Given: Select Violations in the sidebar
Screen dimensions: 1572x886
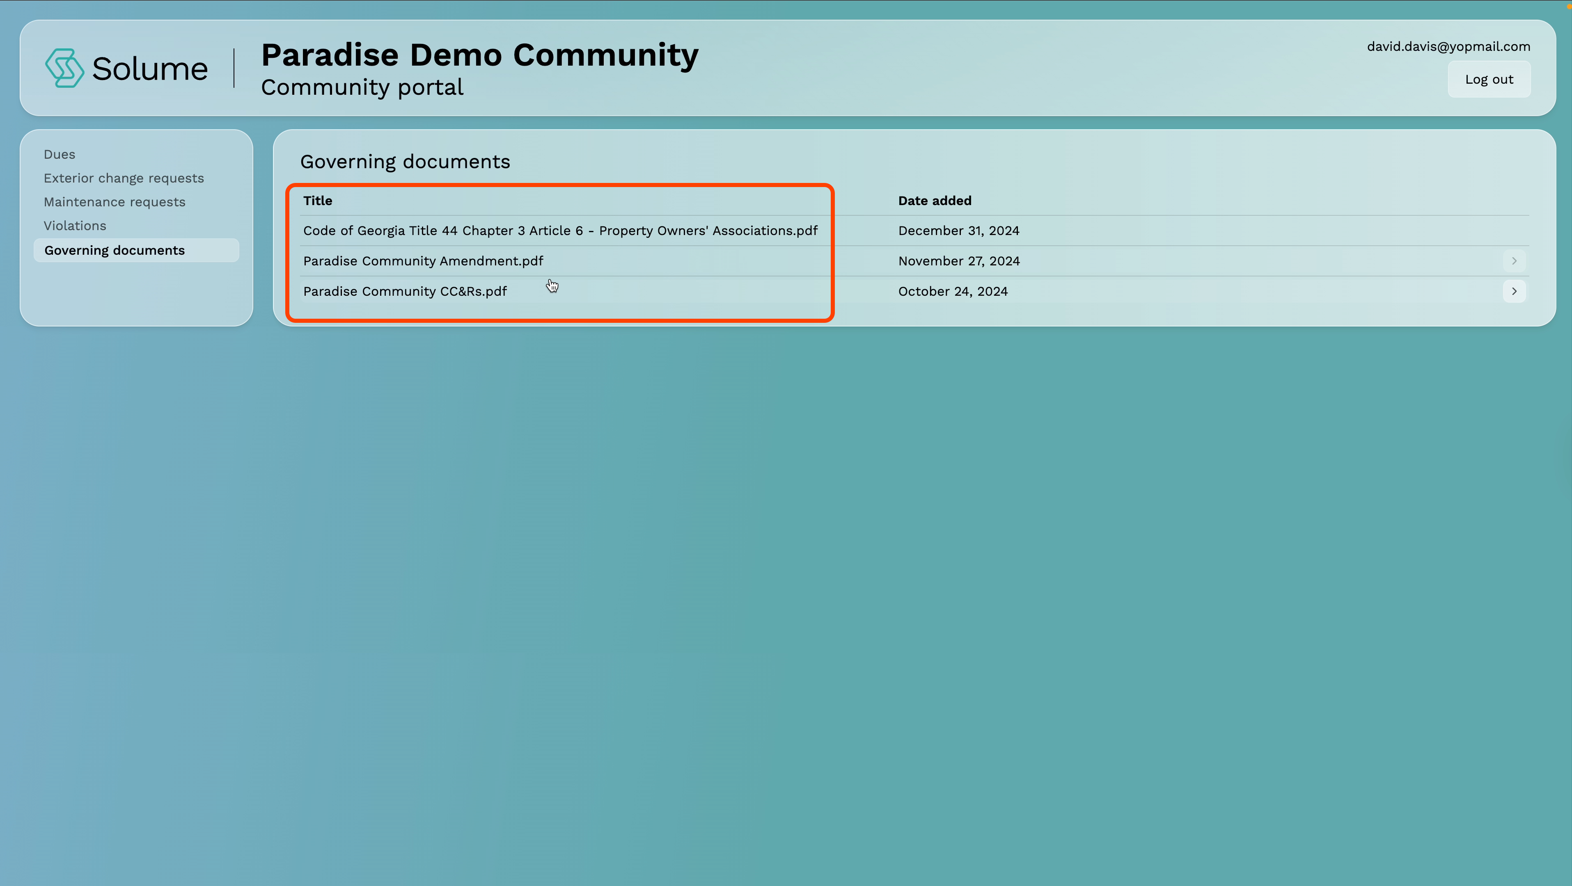Looking at the screenshot, I should (x=75, y=226).
